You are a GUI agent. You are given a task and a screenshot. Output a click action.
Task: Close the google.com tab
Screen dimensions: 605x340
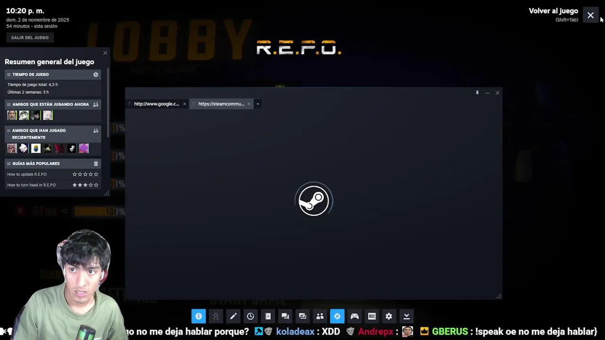click(x=184, y=104)
